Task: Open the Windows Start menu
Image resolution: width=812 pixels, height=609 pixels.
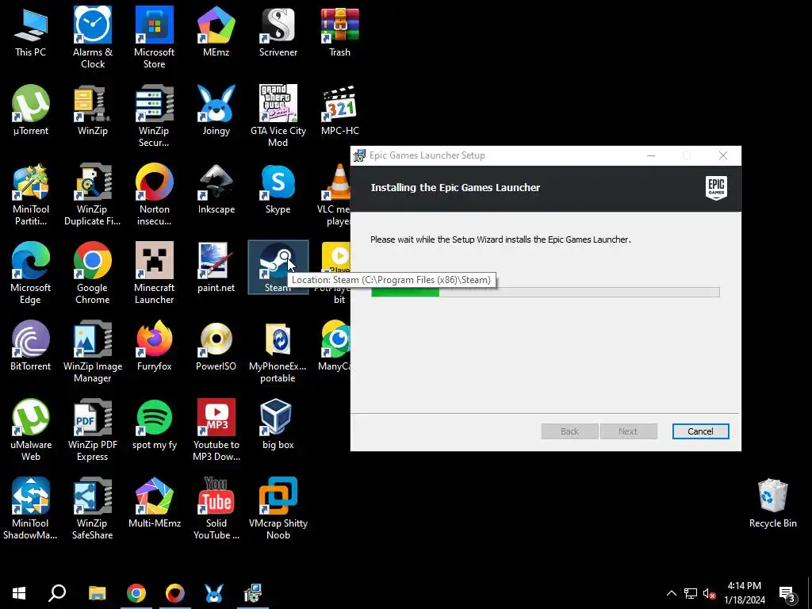Action: coord(19,593)
